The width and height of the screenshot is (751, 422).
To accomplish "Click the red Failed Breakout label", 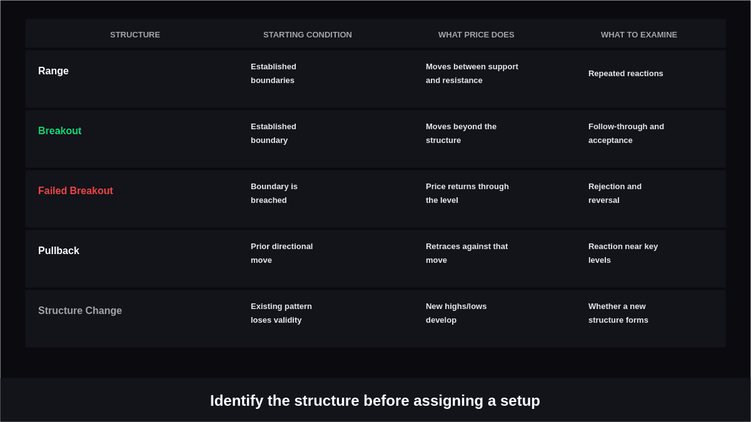I will click(76, 191).
